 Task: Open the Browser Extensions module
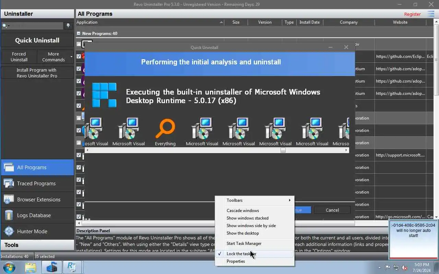37,199
